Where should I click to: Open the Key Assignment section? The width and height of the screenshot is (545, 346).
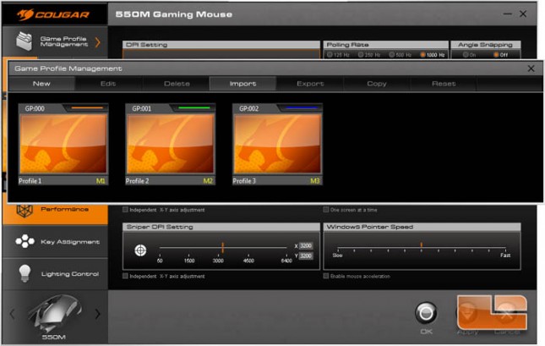[56, 242]
